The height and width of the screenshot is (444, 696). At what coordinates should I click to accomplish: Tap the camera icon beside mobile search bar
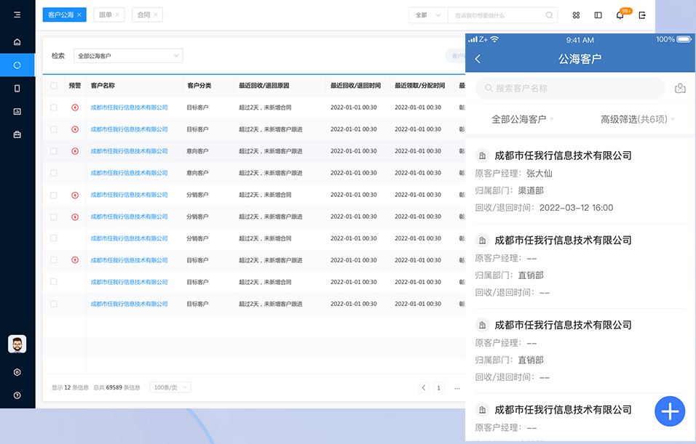click(680, 88)
